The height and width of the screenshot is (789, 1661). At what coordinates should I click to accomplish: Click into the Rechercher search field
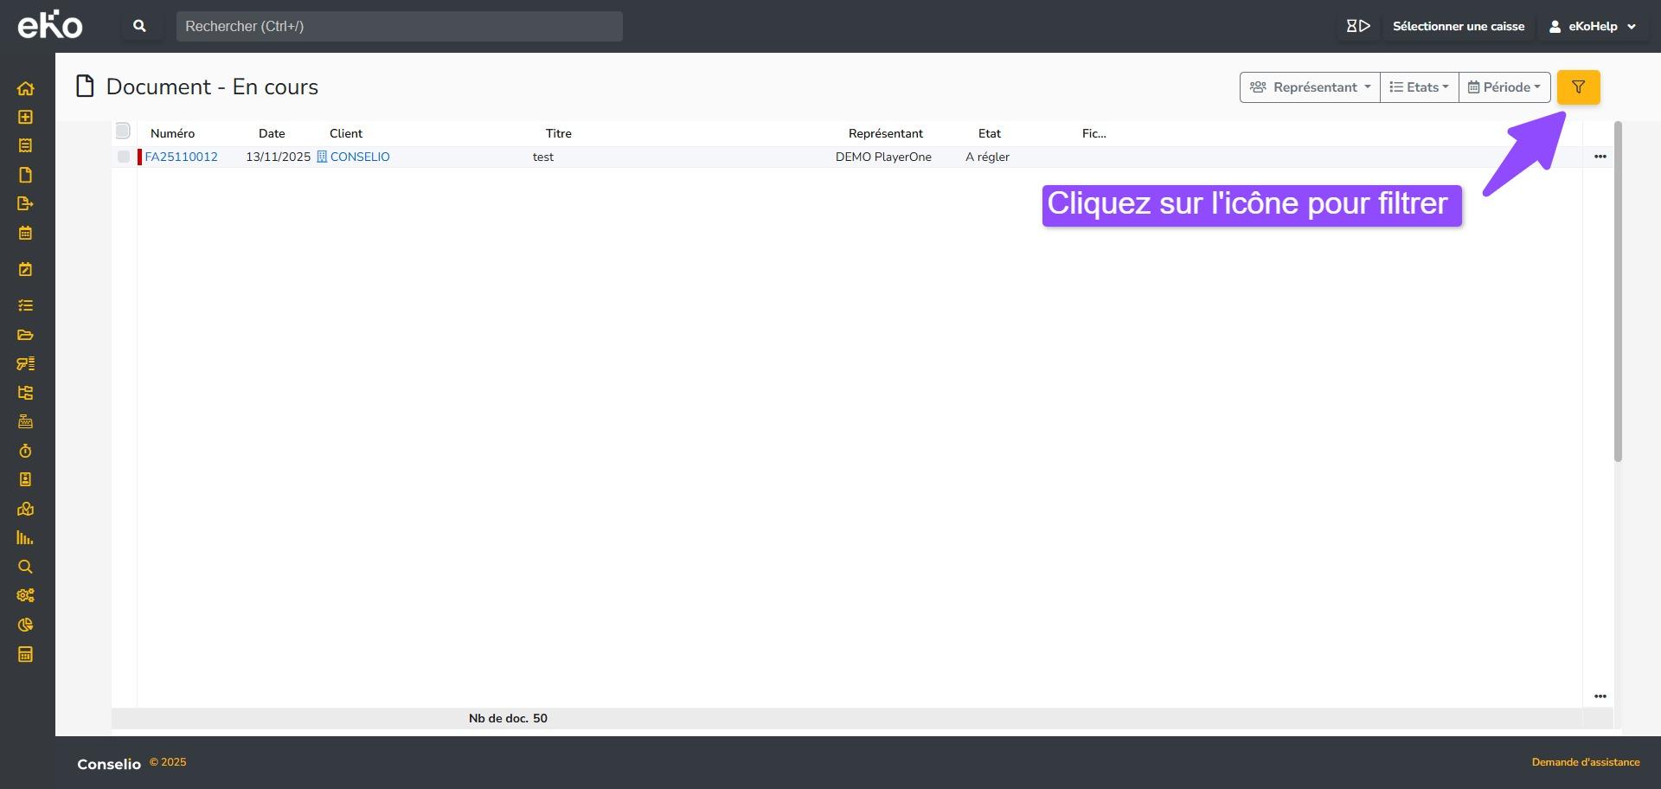click(399, 26)
